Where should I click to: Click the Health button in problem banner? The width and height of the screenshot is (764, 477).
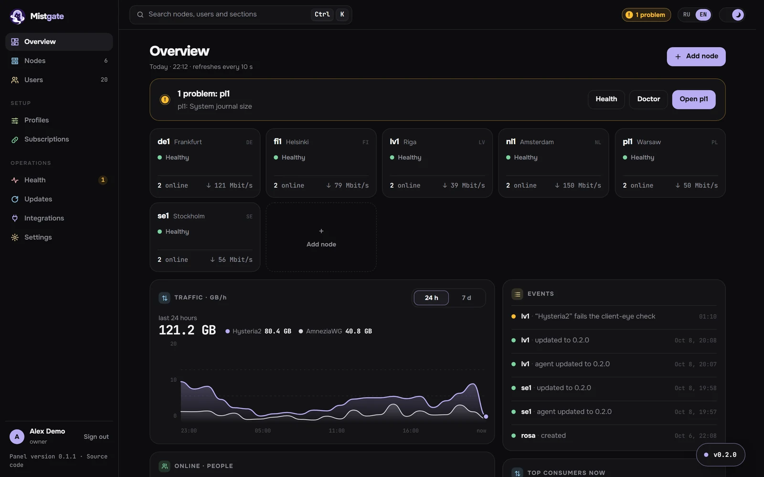[x=606, y=100]
